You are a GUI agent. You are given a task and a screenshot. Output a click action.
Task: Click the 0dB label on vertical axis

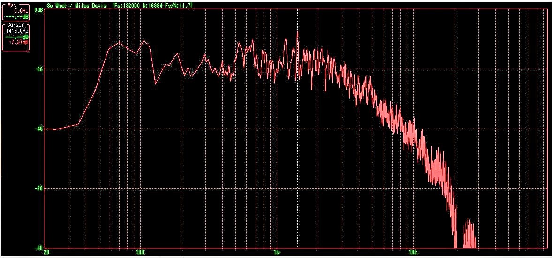(39, 9)
